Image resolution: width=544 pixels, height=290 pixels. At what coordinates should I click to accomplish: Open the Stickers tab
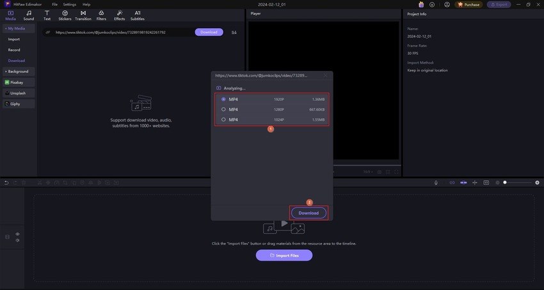pos(65,15)
